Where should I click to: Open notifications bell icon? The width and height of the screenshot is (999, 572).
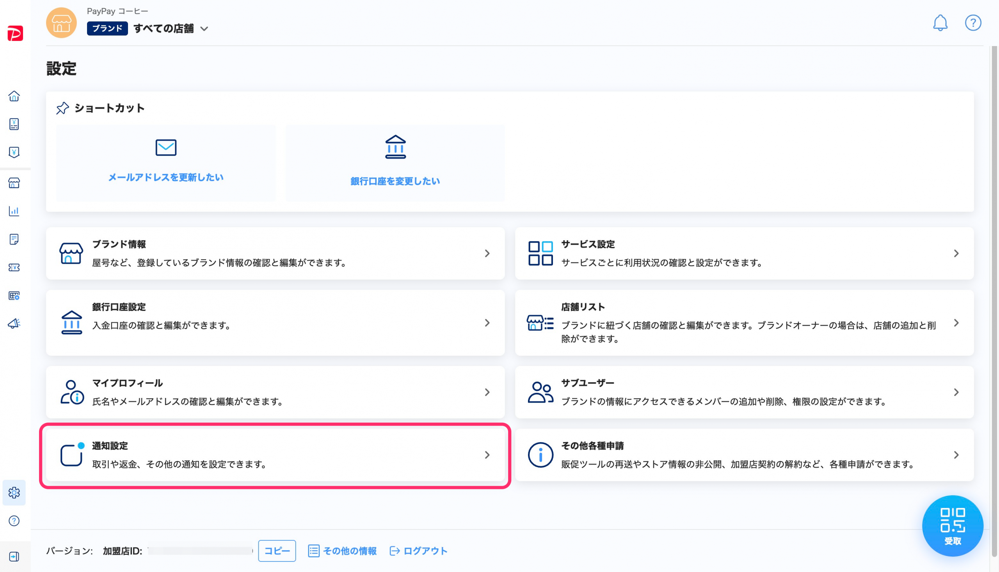[940, 23]
